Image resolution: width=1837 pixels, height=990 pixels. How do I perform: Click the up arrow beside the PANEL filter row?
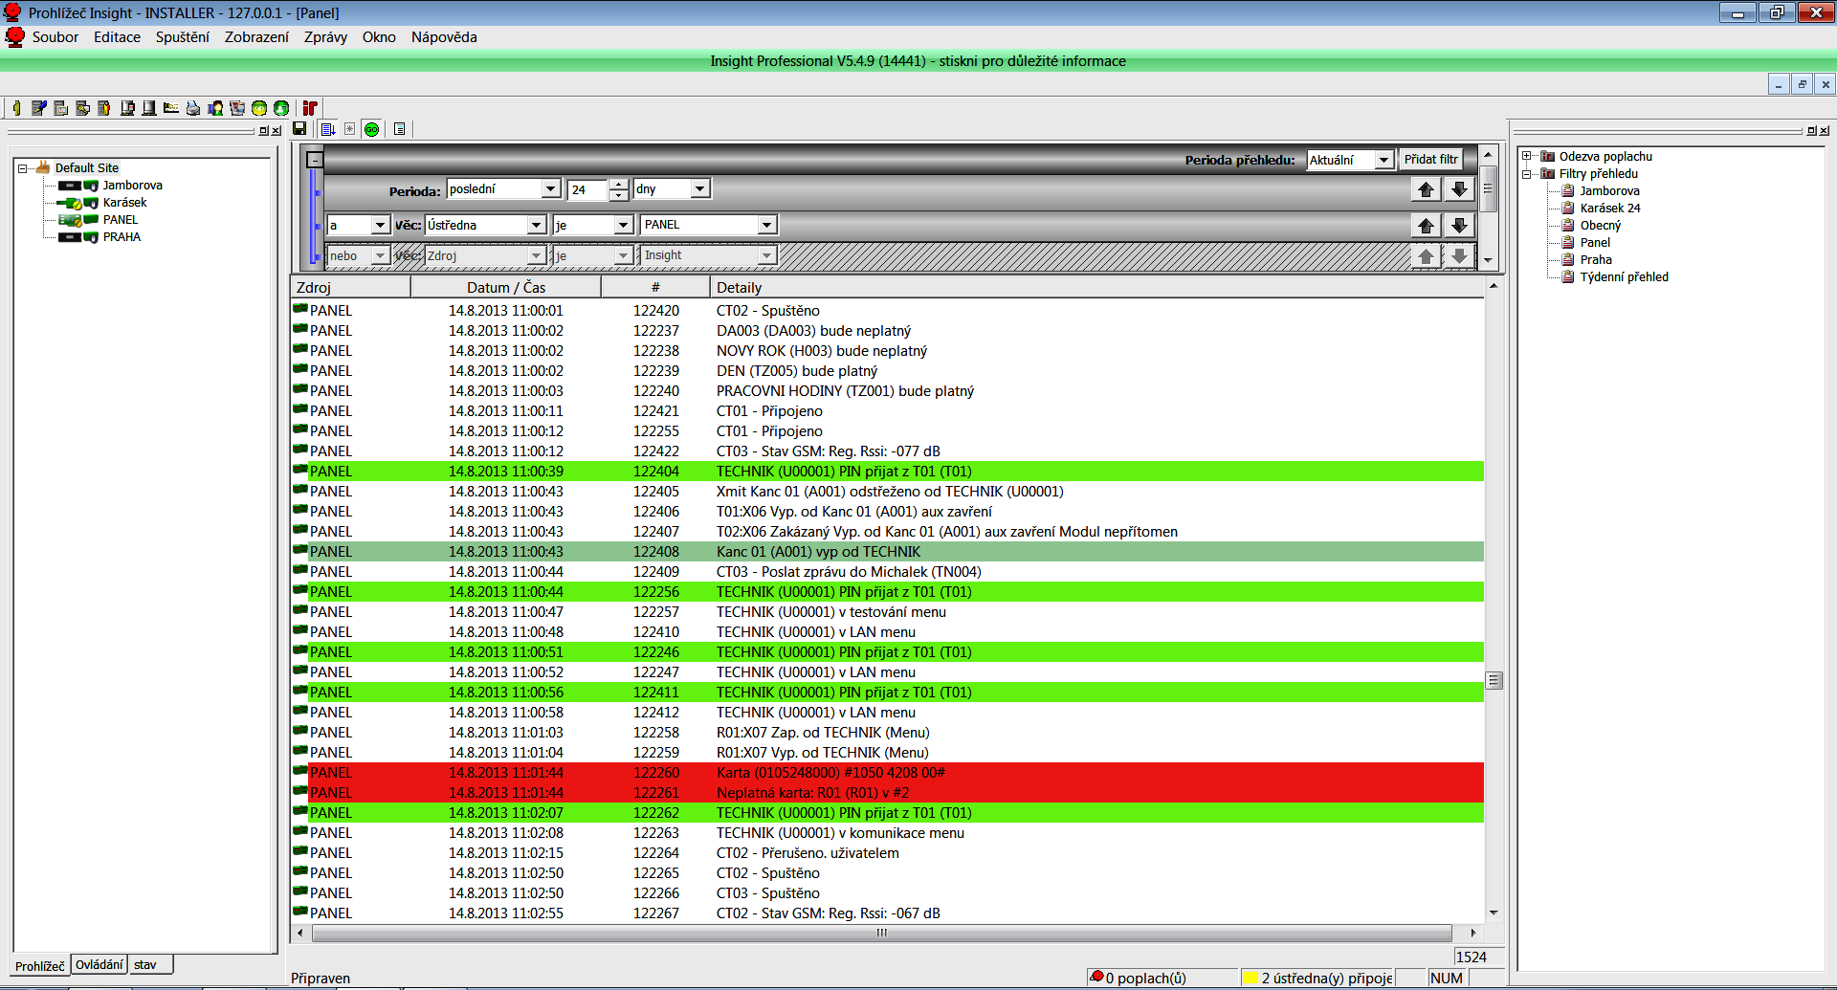[1426, 225]
